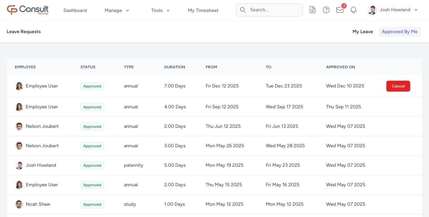Screen dimensions: 429x217
Task: Switch to the My Leave tab
Action: tap(362, 32)
